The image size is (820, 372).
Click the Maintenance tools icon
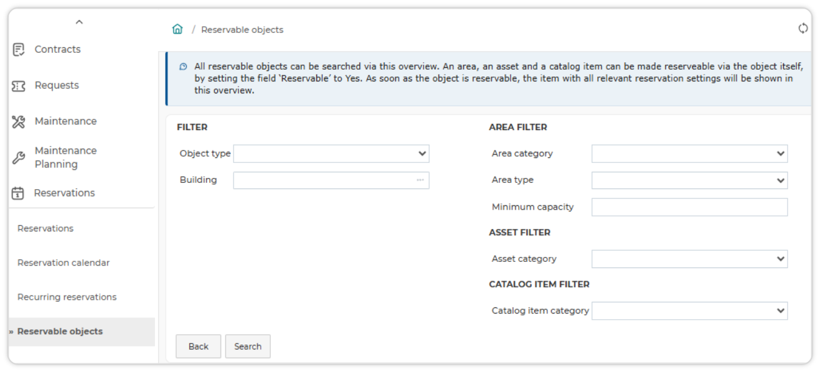pos(19,122)
